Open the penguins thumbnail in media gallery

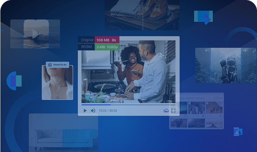[197, 108]
